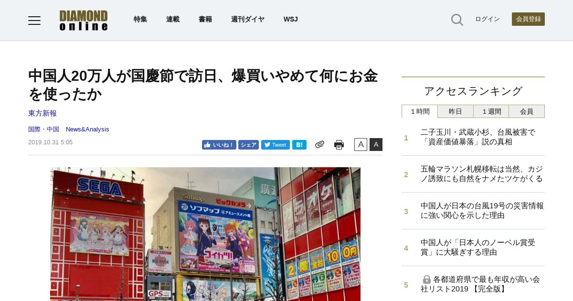This screenshot has width=573, height=301.
Task: Open the News&Analysis category link
Action: tap(87, 129)
